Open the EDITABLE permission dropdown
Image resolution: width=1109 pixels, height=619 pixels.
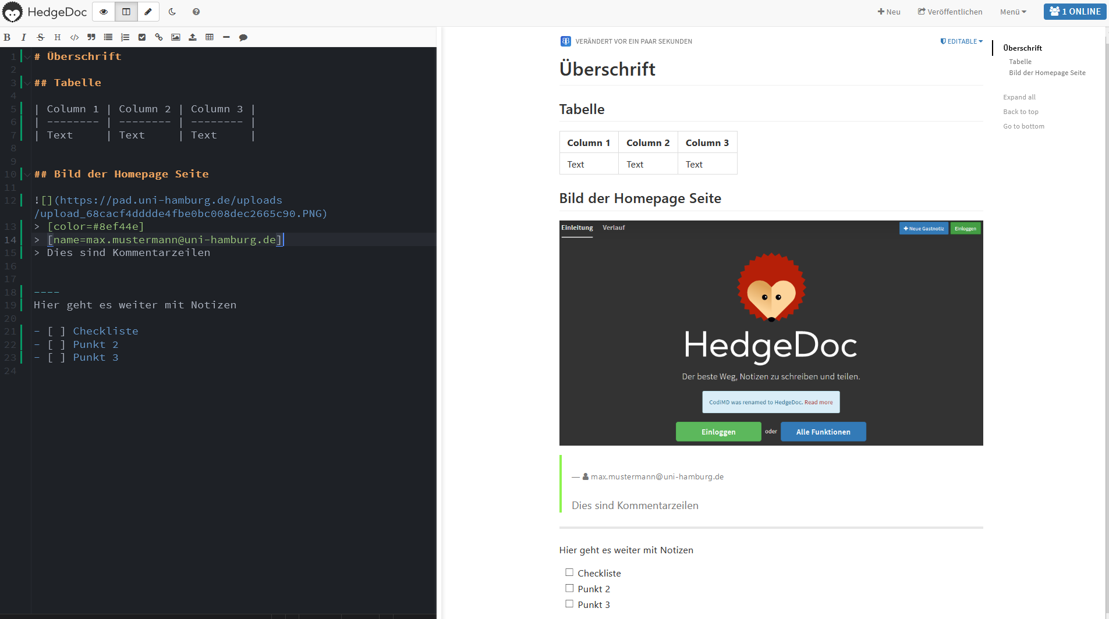click(x=962, y=41)
